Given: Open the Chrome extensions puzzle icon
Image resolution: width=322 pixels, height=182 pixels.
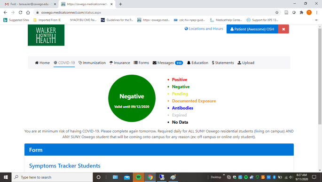Looking at the screenshot, I should (x=301, y=13).
